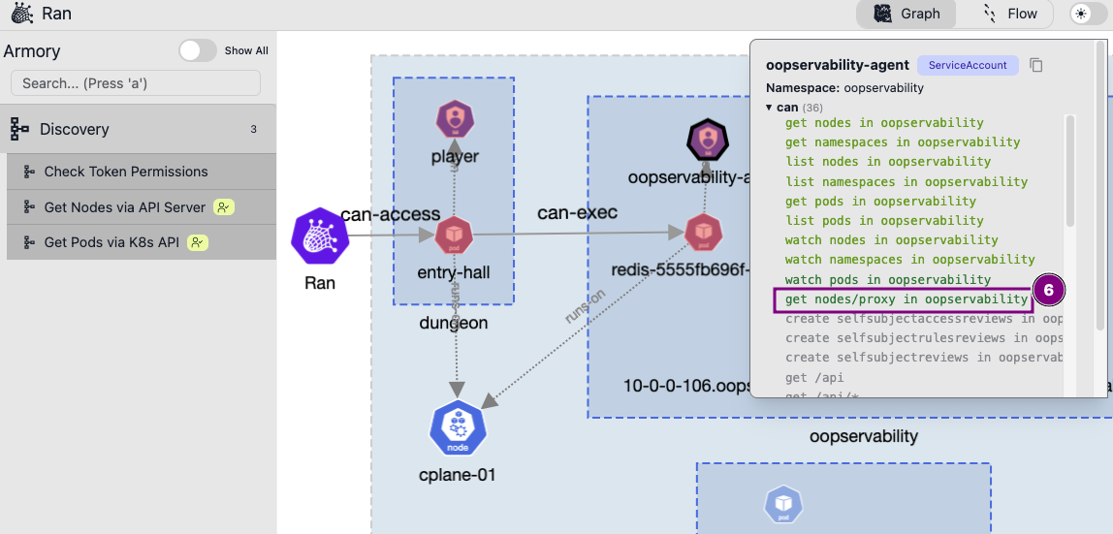Click 'create selfsubjectrulesreviews' permission
1113x534 pixels.
pos(924,338)
